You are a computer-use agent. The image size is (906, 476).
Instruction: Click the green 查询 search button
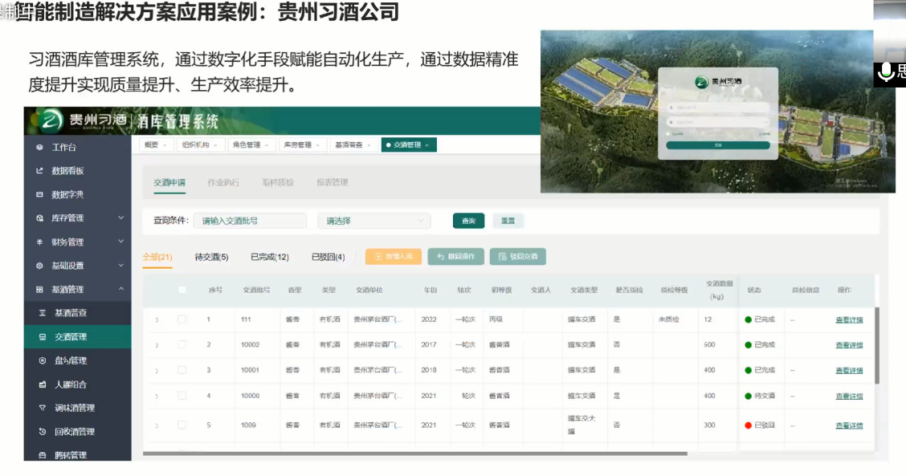tap(468, 221)
